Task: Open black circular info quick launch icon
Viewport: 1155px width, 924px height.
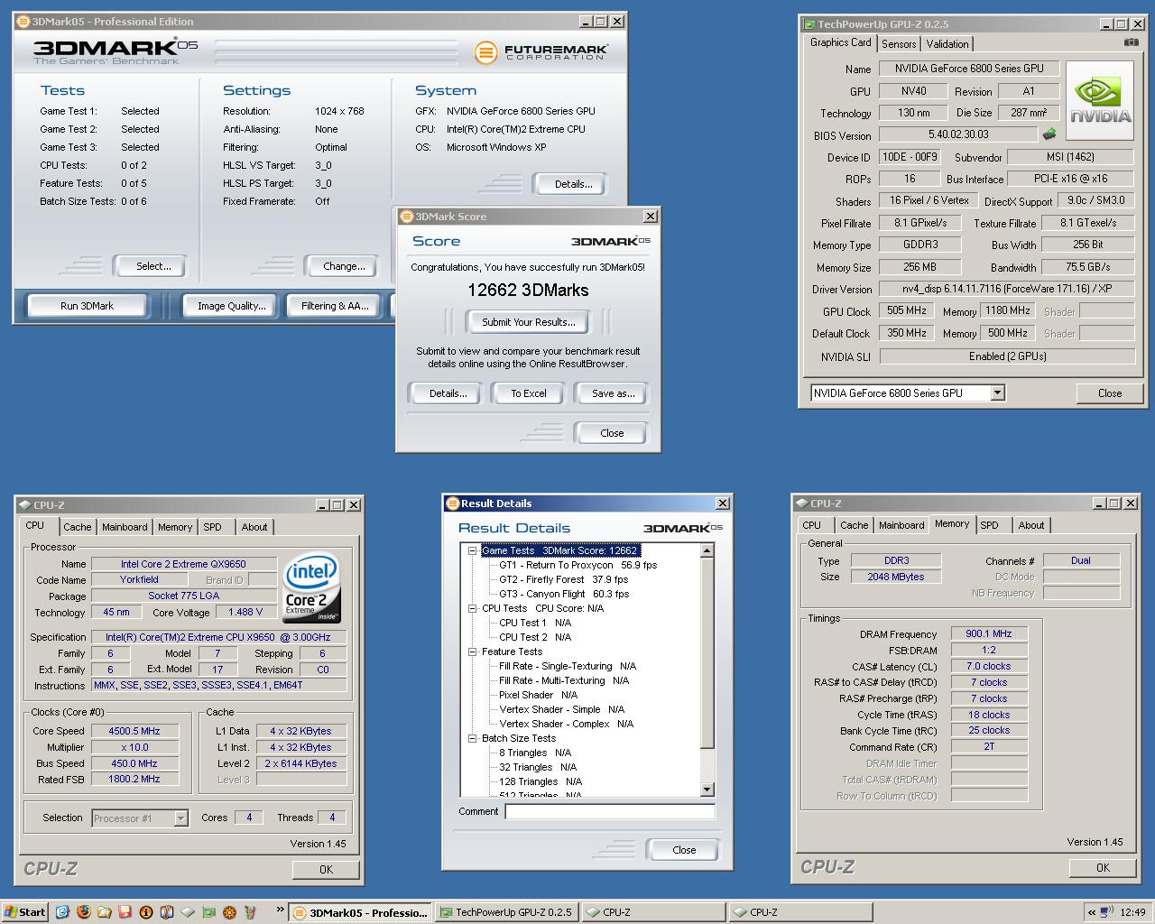Action: click(146, 912)
